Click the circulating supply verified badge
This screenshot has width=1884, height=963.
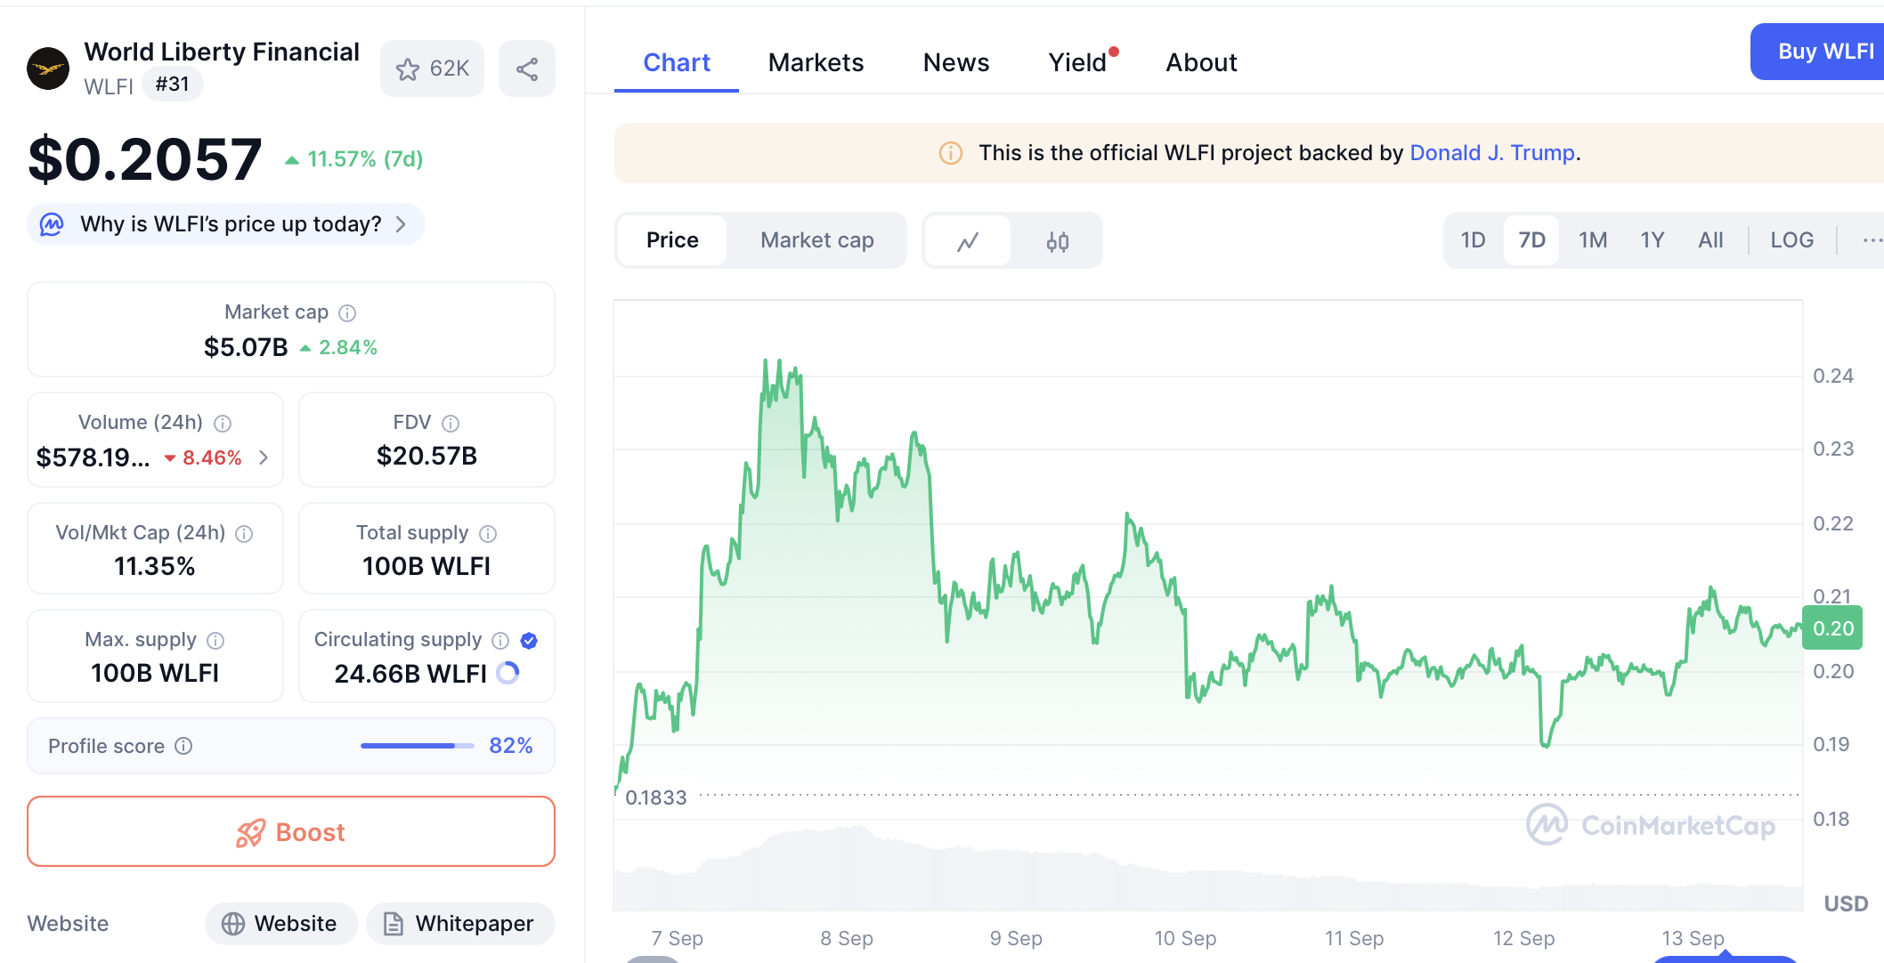[529, 640]
